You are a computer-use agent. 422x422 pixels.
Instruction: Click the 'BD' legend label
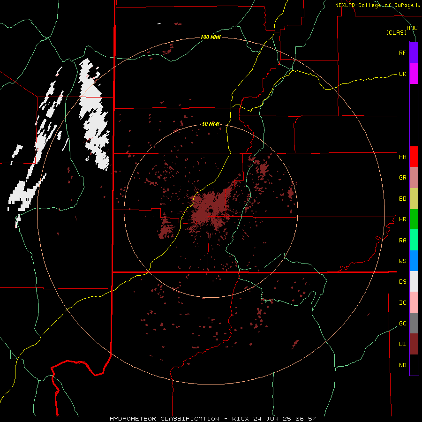point(402,199)
